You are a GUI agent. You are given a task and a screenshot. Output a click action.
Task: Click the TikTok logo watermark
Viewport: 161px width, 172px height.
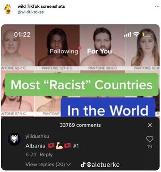[83, 165]
